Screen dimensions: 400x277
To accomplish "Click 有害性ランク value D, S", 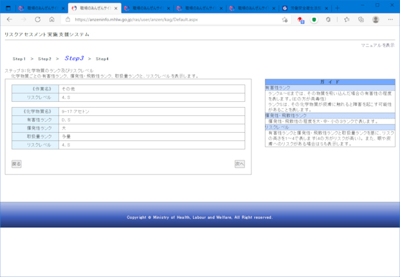I will 152,120.
